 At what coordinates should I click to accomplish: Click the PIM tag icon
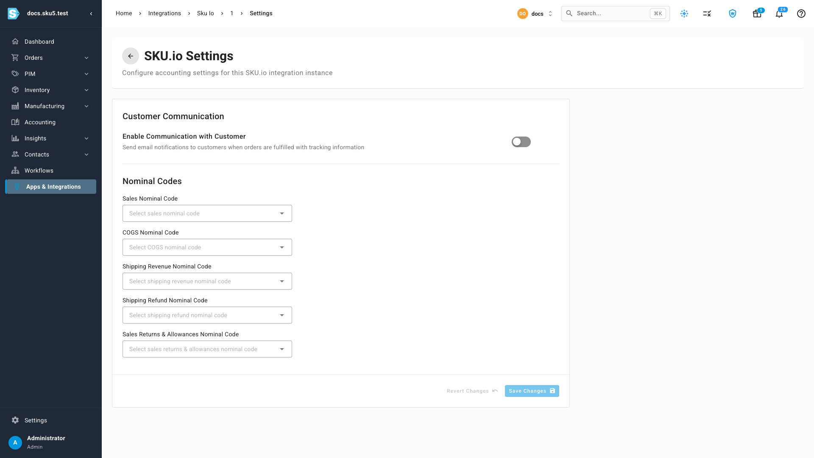pyautogui.click(x=15, y=74)
